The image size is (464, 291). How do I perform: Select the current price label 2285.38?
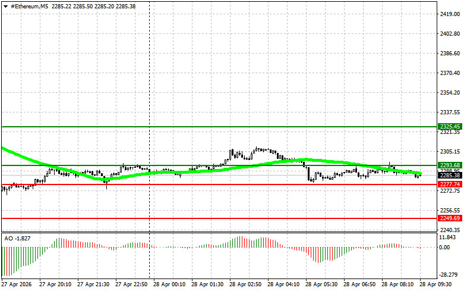coord(450,176)
